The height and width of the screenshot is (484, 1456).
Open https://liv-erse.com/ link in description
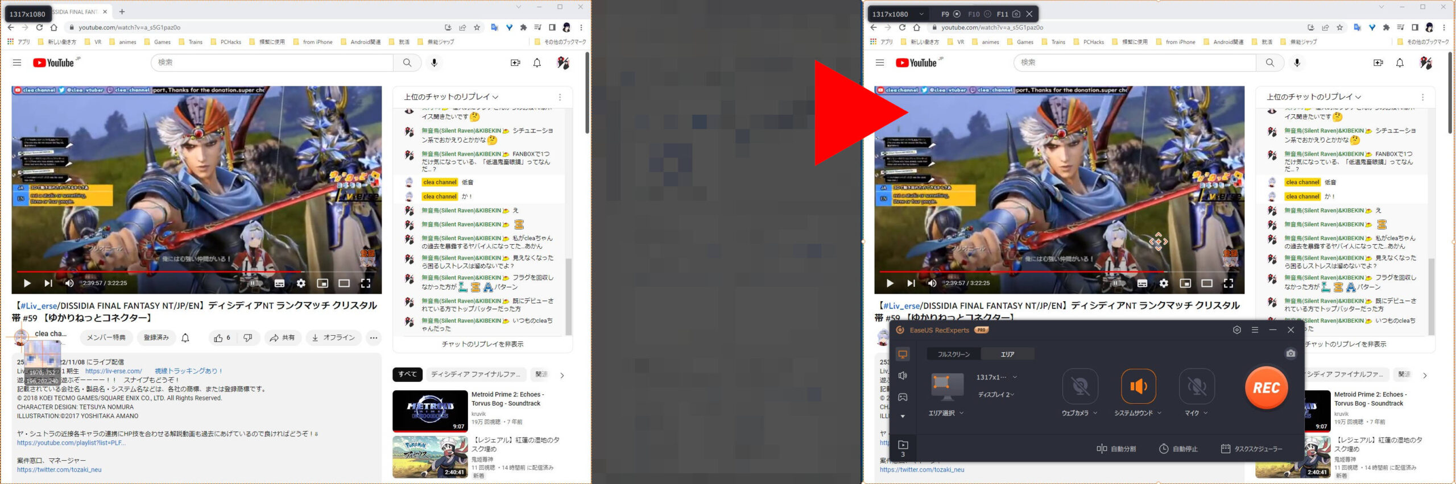tap(113, 371)
